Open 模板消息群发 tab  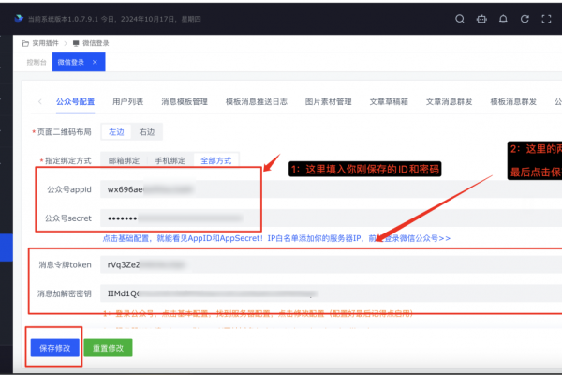click(x=513, y=102)
